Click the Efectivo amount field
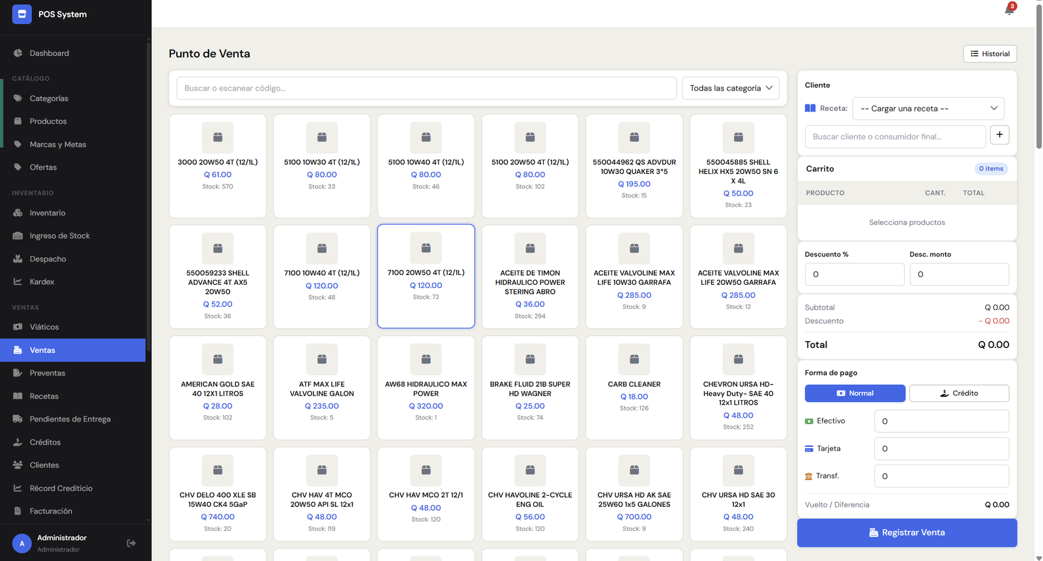The image size is (1043, 561). [941, 422]
